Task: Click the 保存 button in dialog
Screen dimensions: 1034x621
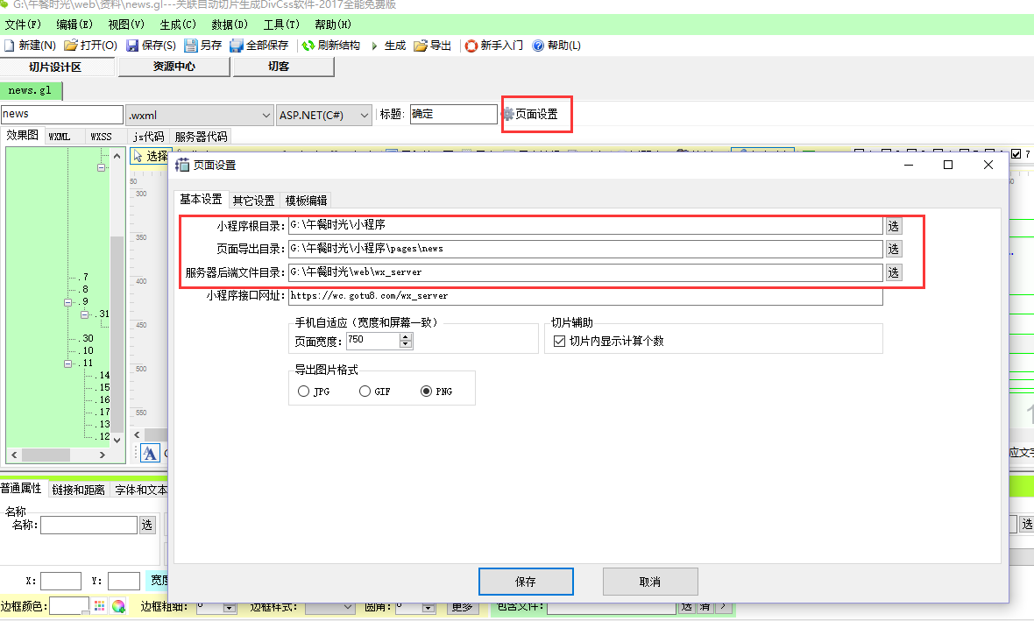Action: (526, 582)
